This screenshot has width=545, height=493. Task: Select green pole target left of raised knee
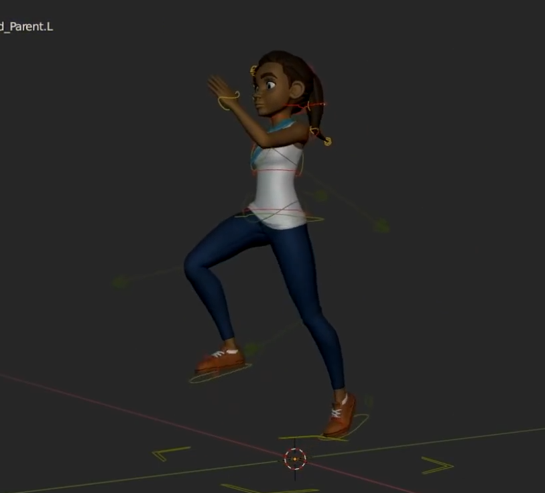coord(120,281)
